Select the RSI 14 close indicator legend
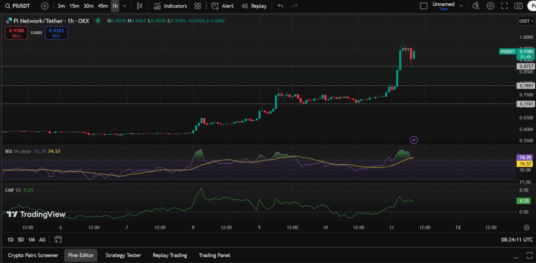 coord(18,151)
